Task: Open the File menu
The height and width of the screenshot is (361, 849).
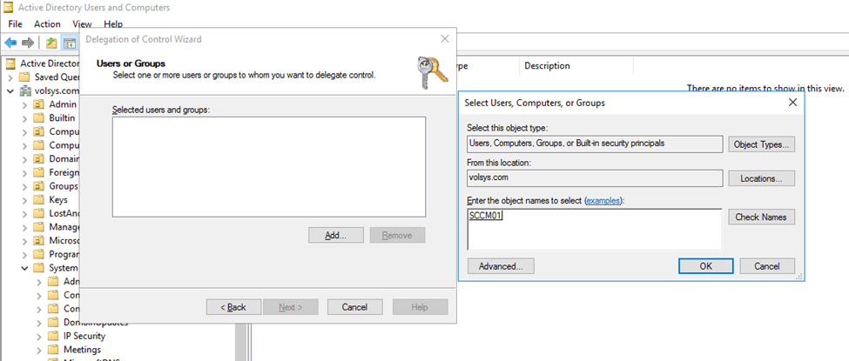Action: coord(15,24)
